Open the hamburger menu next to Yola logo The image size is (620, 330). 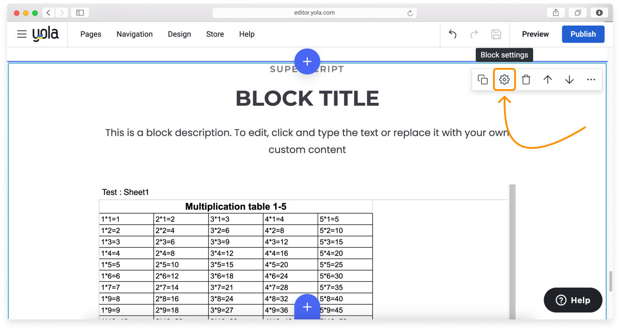[x=22, y=34]
